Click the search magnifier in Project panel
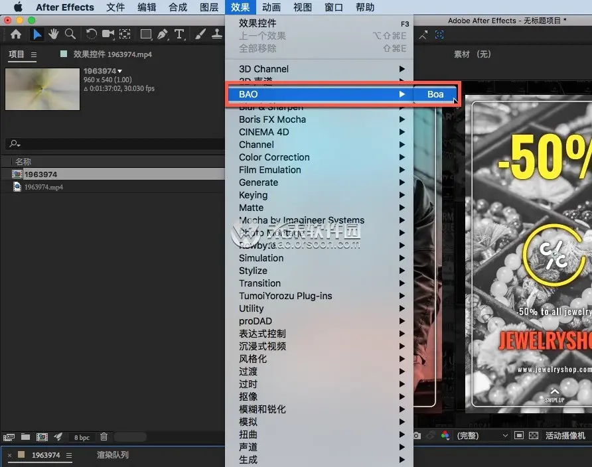The height and width of the screenshot is (467, 592). point(15,144)
